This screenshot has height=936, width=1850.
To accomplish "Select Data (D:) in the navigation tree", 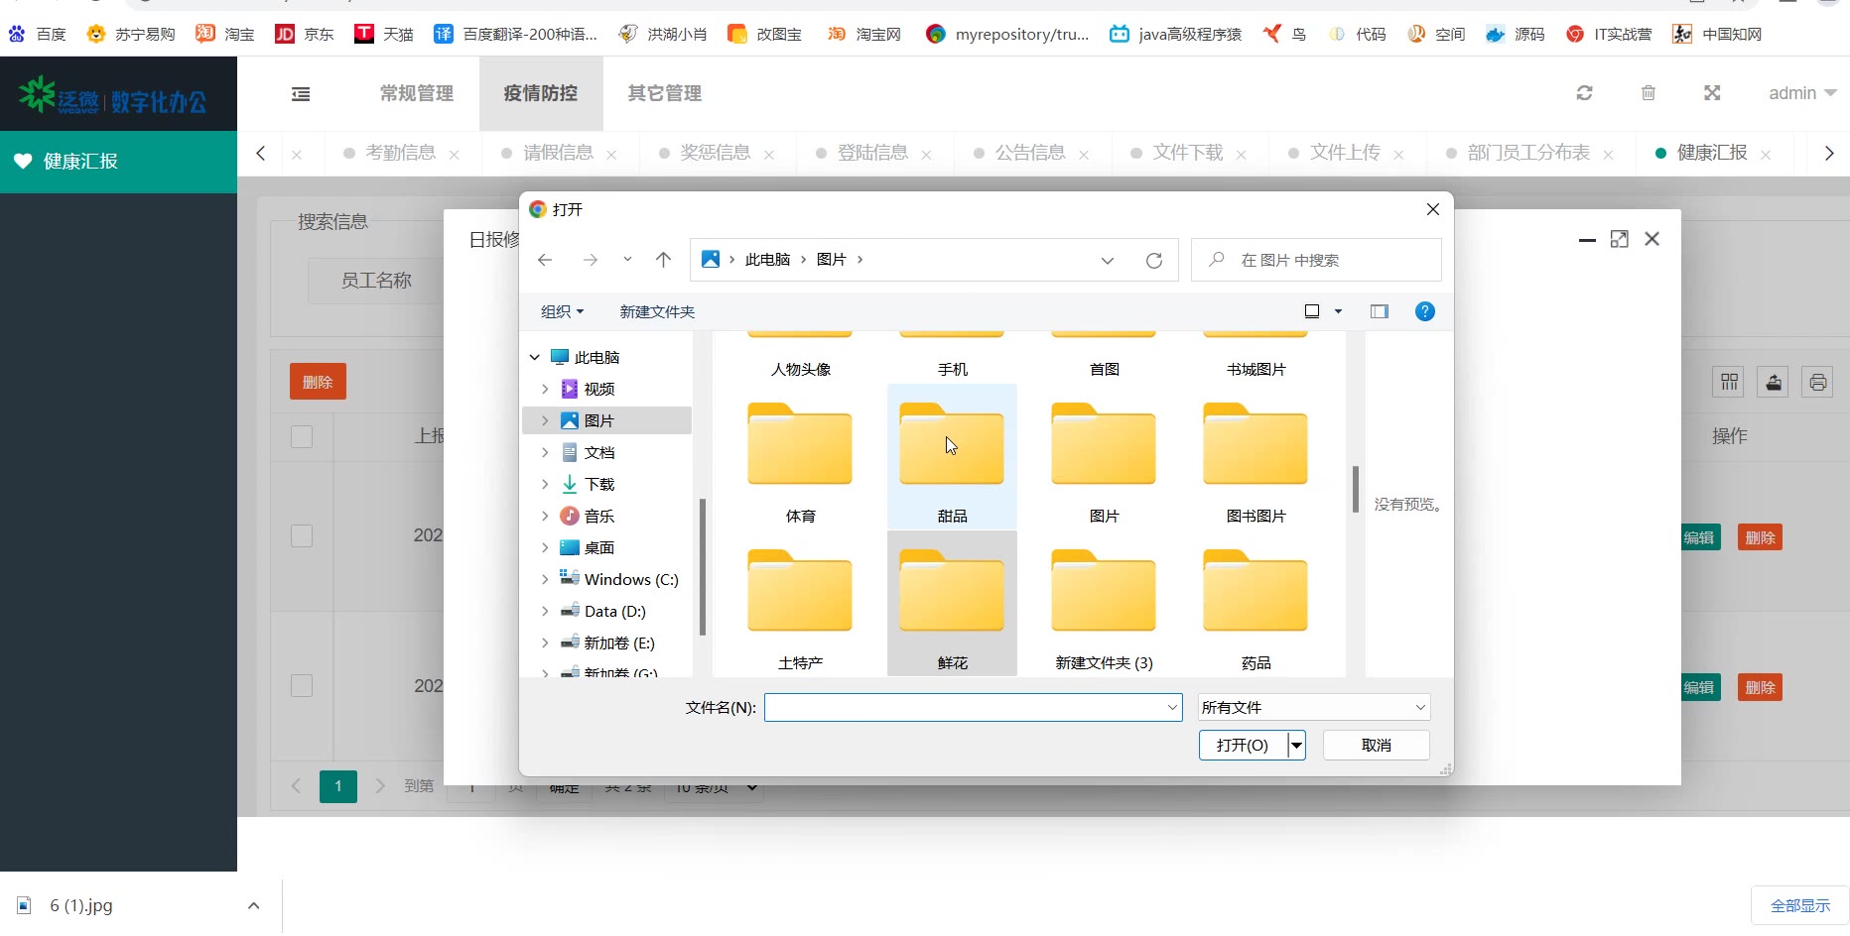I will tap(614, 611).
